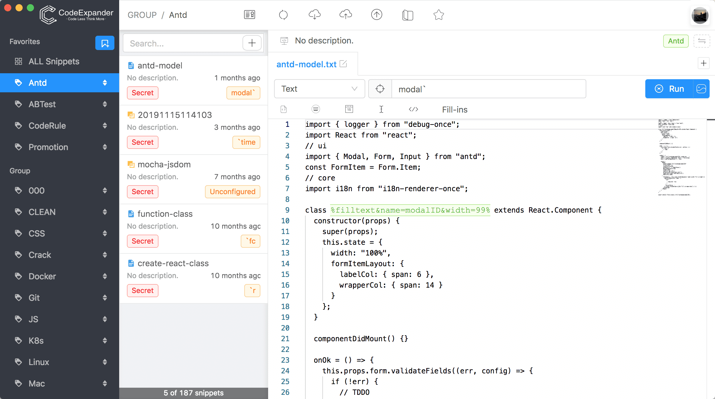Expand the 000 group arrows
The width and height of the screenshot is (715, 399).
pos(105,191)
